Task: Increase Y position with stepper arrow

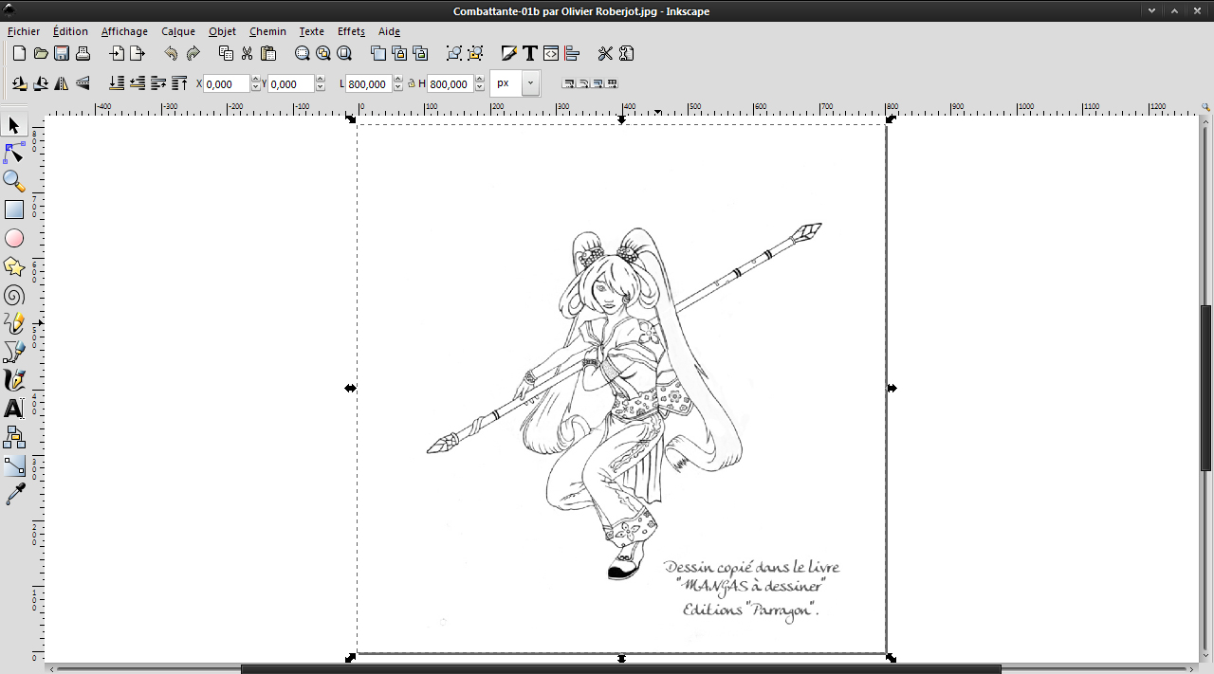Action: [x=320, y=80]
